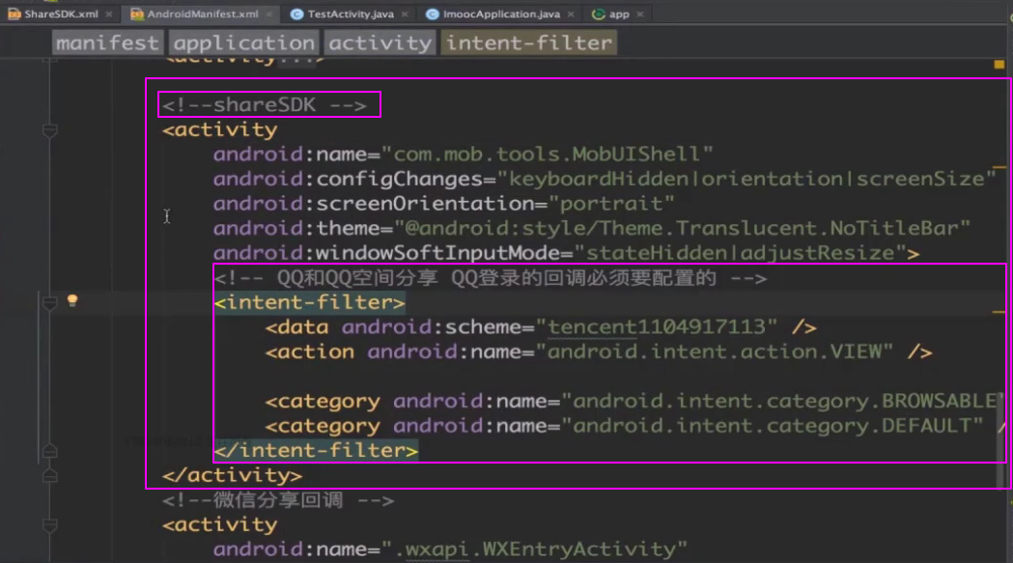Click the android.intent.action.VIEW value
The image size is (1013, 563).
(x=714, y=352)
